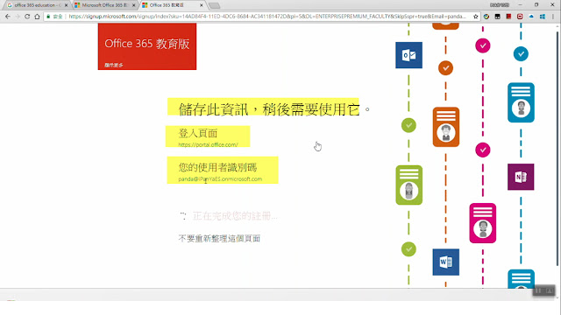Viewport: 561px width, 315px height.
Task: Click the small link in the red banner
Action: [x=114, y=65]
